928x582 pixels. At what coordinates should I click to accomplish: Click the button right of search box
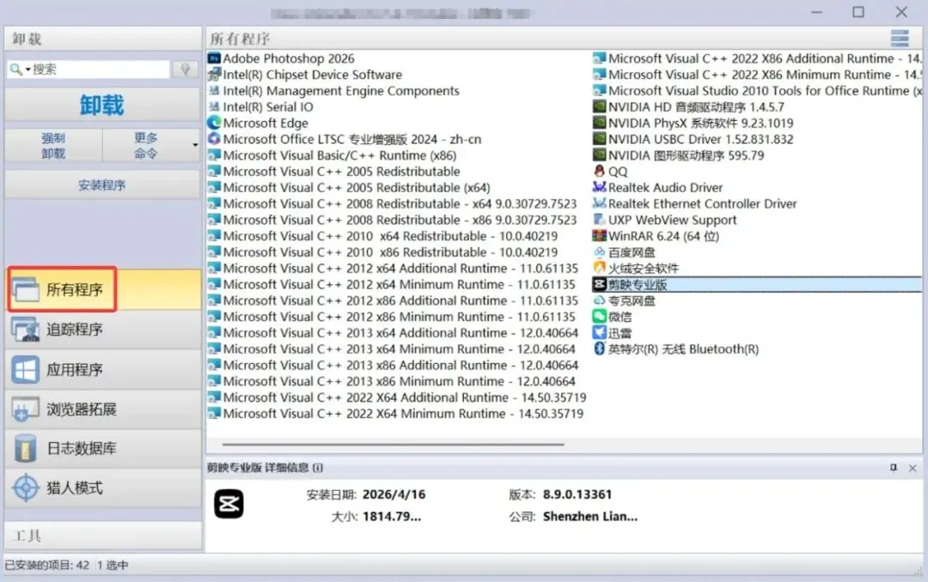186,70
